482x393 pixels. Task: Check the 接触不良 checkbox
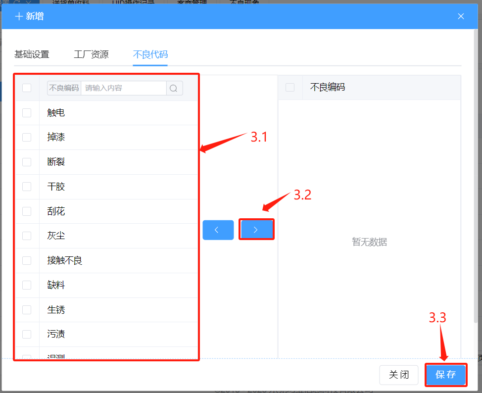[x=27, y=260]
